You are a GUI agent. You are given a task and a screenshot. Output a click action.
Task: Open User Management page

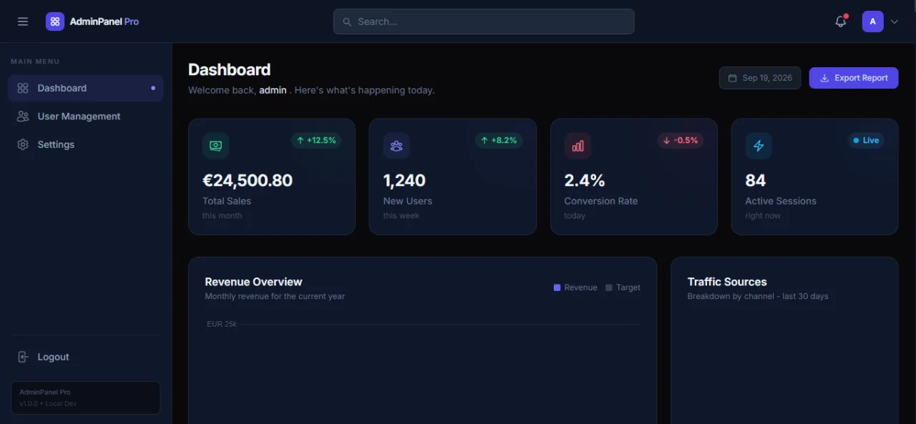[x=86, y=116]
